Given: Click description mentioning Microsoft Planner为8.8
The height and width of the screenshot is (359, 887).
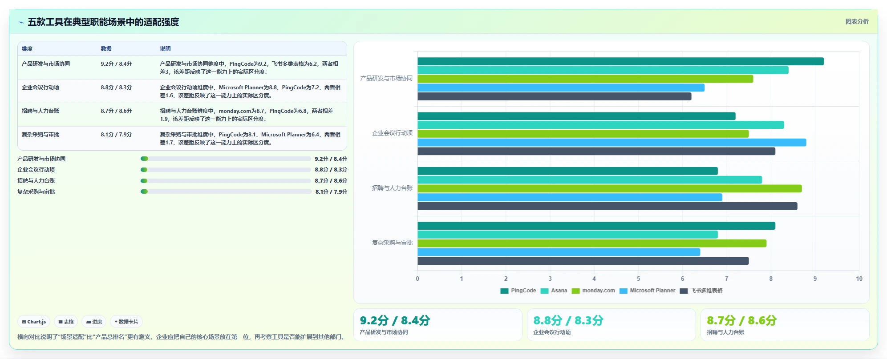Looking at the screenshot, I should [x=250, y=92].
